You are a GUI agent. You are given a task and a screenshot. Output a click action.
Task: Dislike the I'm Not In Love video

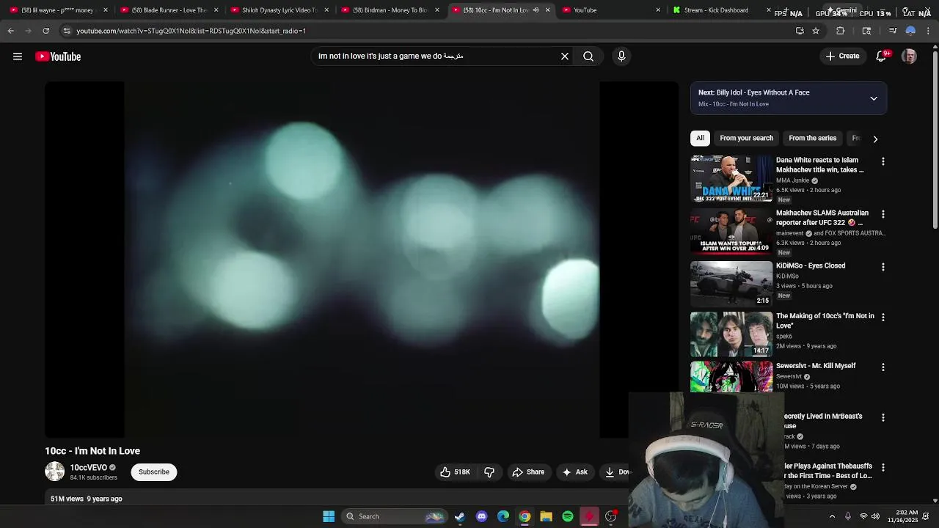(x=489, y=472)
